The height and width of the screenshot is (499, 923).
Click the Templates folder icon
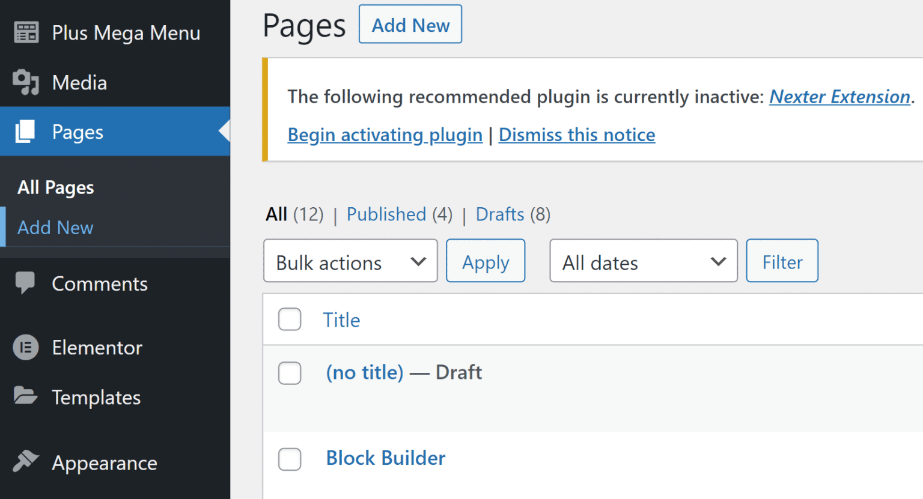click(25, 396)
